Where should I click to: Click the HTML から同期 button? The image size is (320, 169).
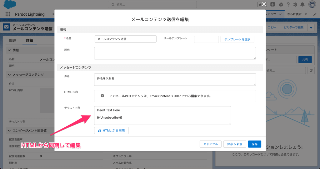(x=111, y=131)
